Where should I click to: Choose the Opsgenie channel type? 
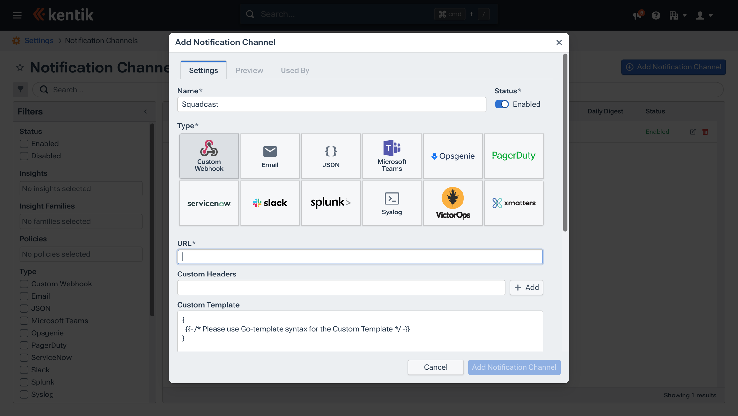tap(453, 156)
